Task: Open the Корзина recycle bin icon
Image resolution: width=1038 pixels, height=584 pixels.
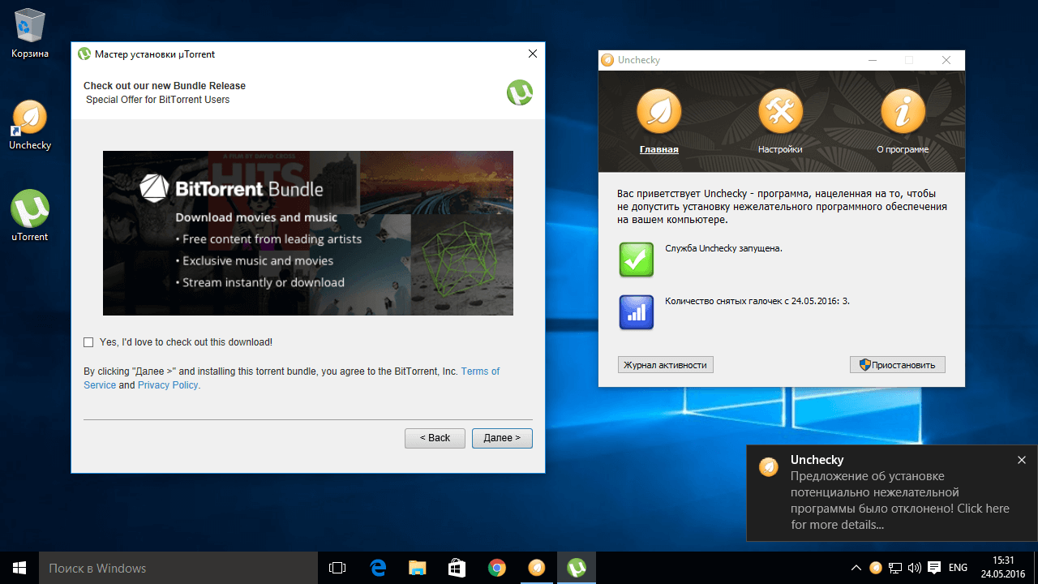Action: coord(30,26)
